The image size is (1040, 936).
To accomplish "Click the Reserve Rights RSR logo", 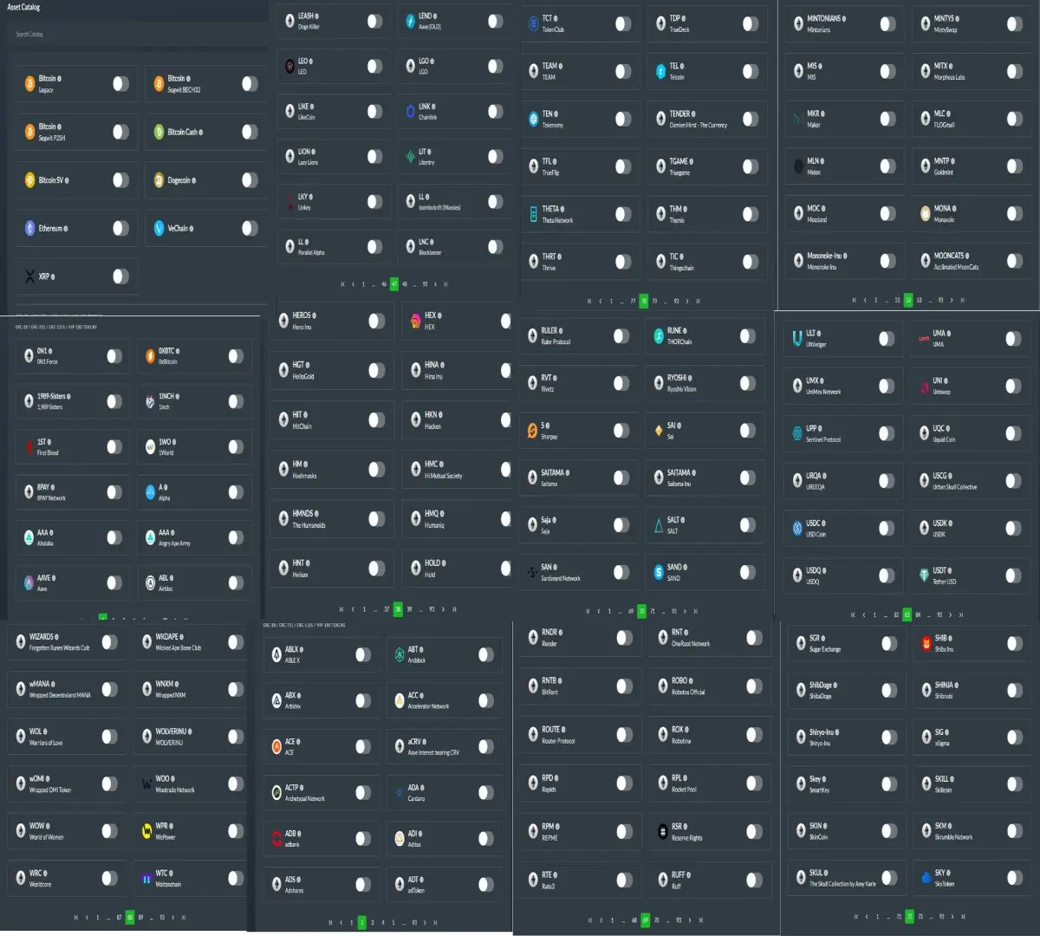I will (x=663, y=832).
